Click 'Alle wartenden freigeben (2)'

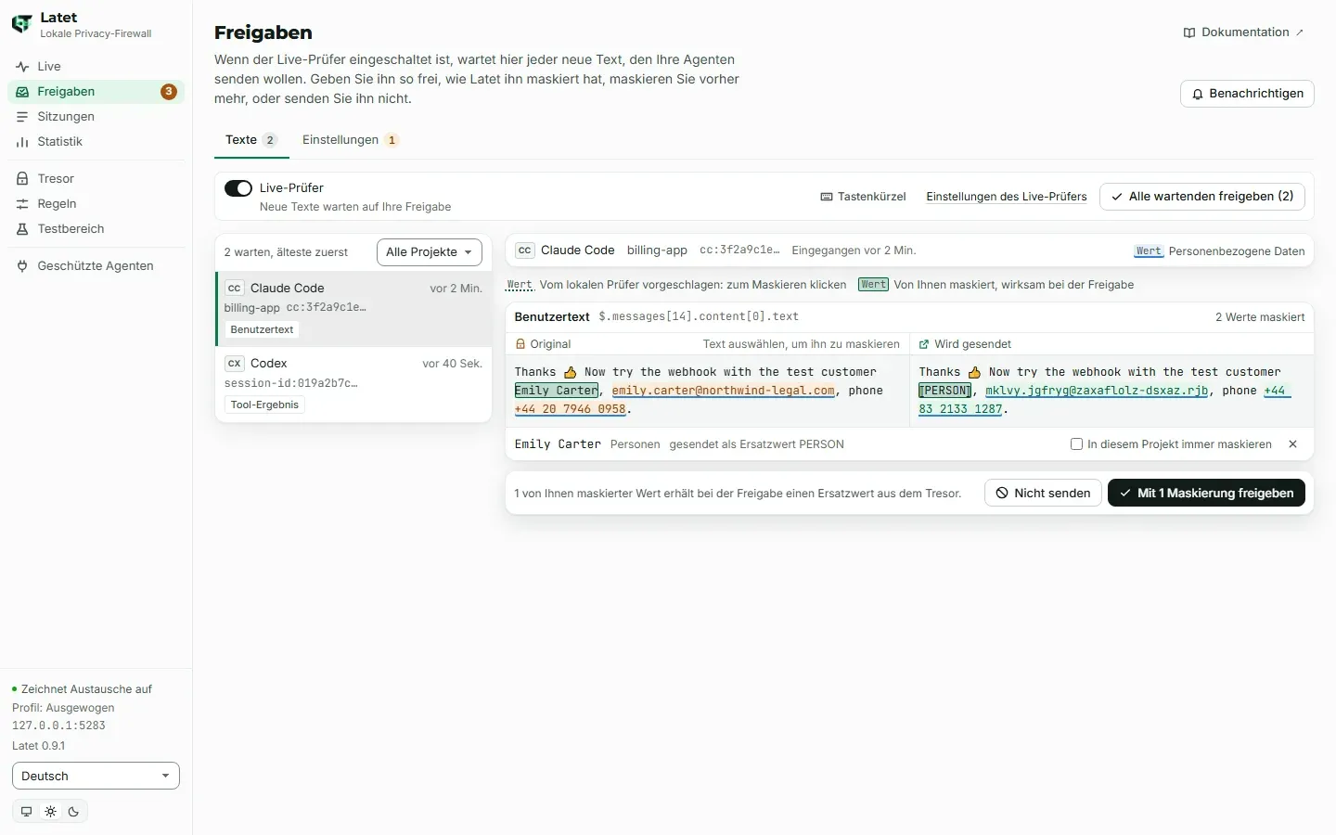(x=1202, y=197)
